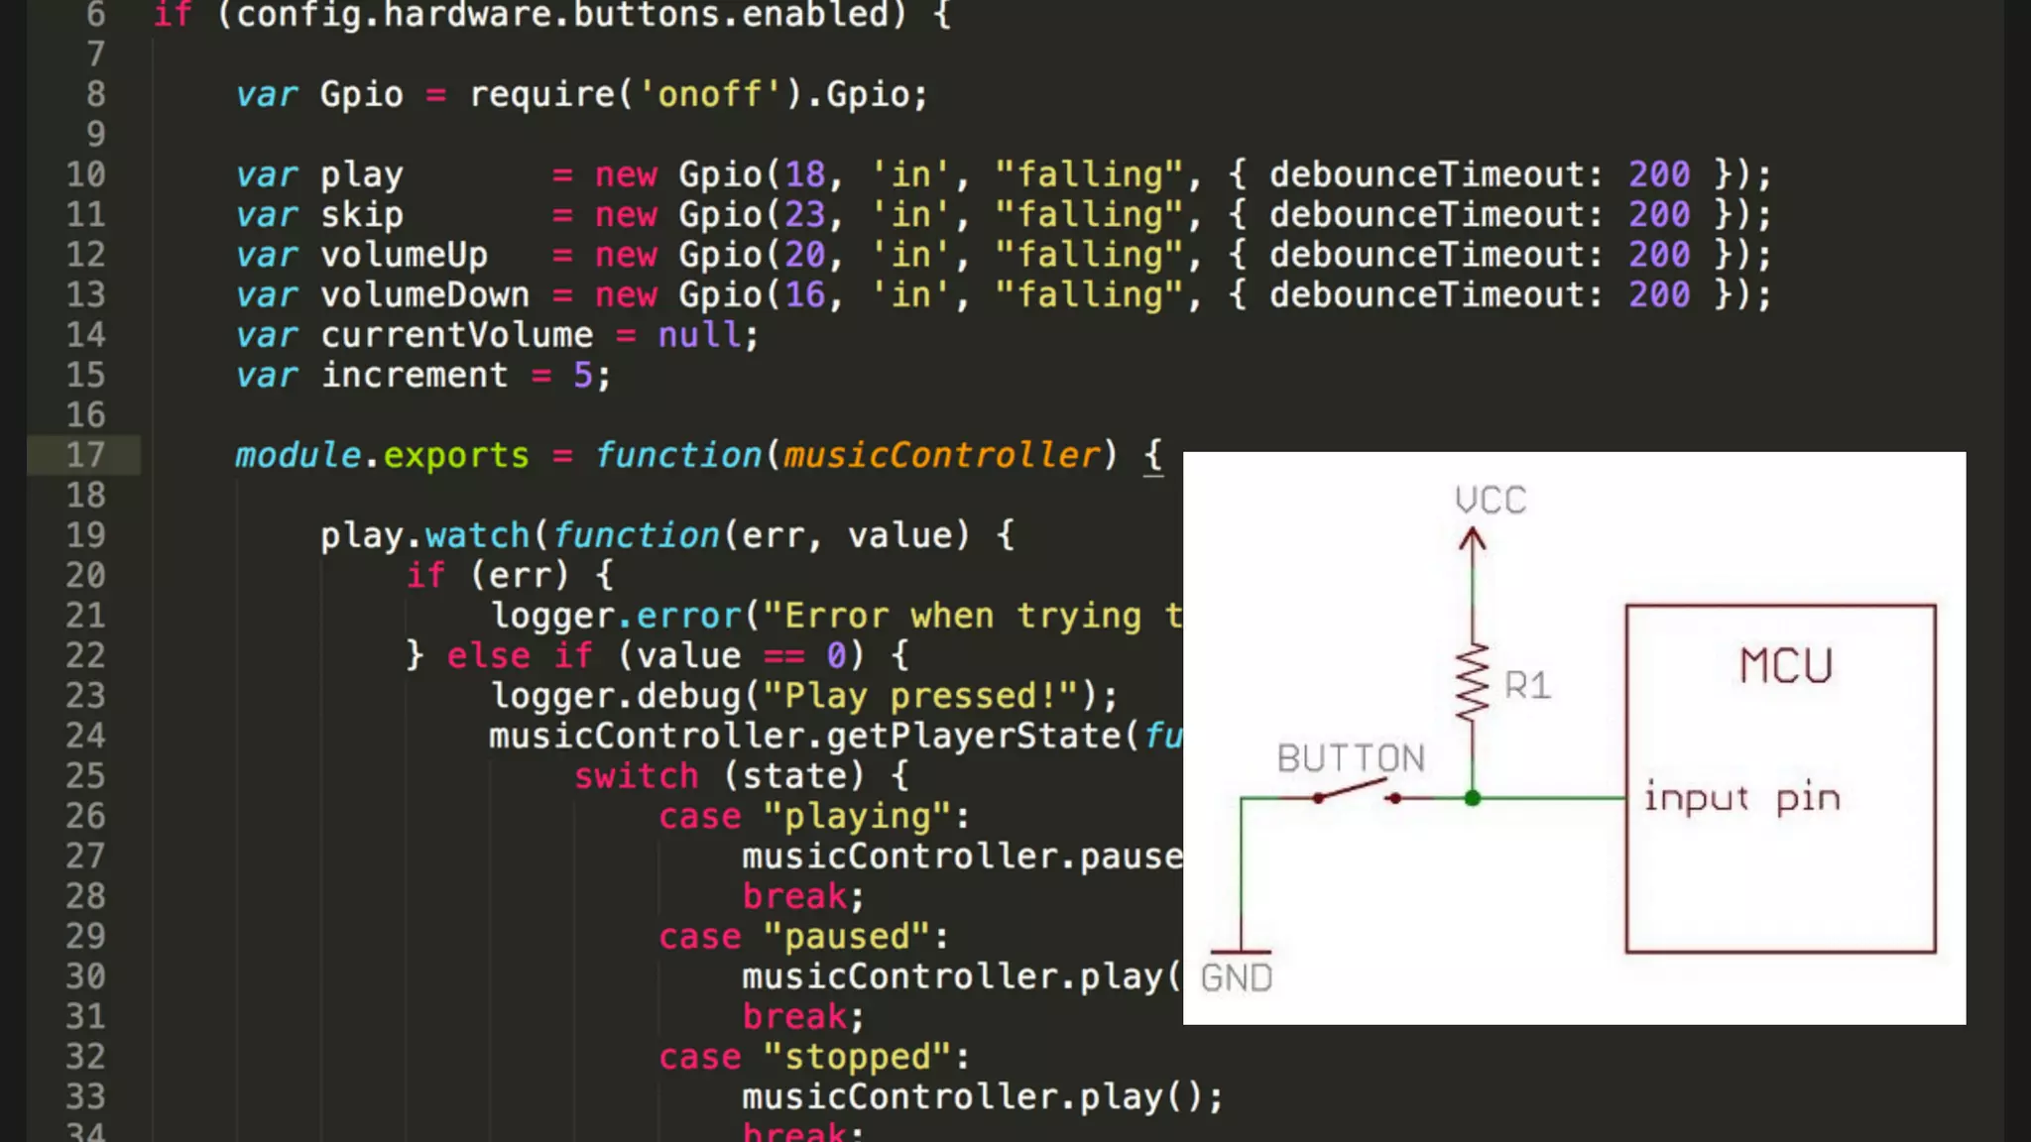Click the underlined opening brace on line 17
This screenshot has width=2031, height=1142.
(x=1152, y=455)
